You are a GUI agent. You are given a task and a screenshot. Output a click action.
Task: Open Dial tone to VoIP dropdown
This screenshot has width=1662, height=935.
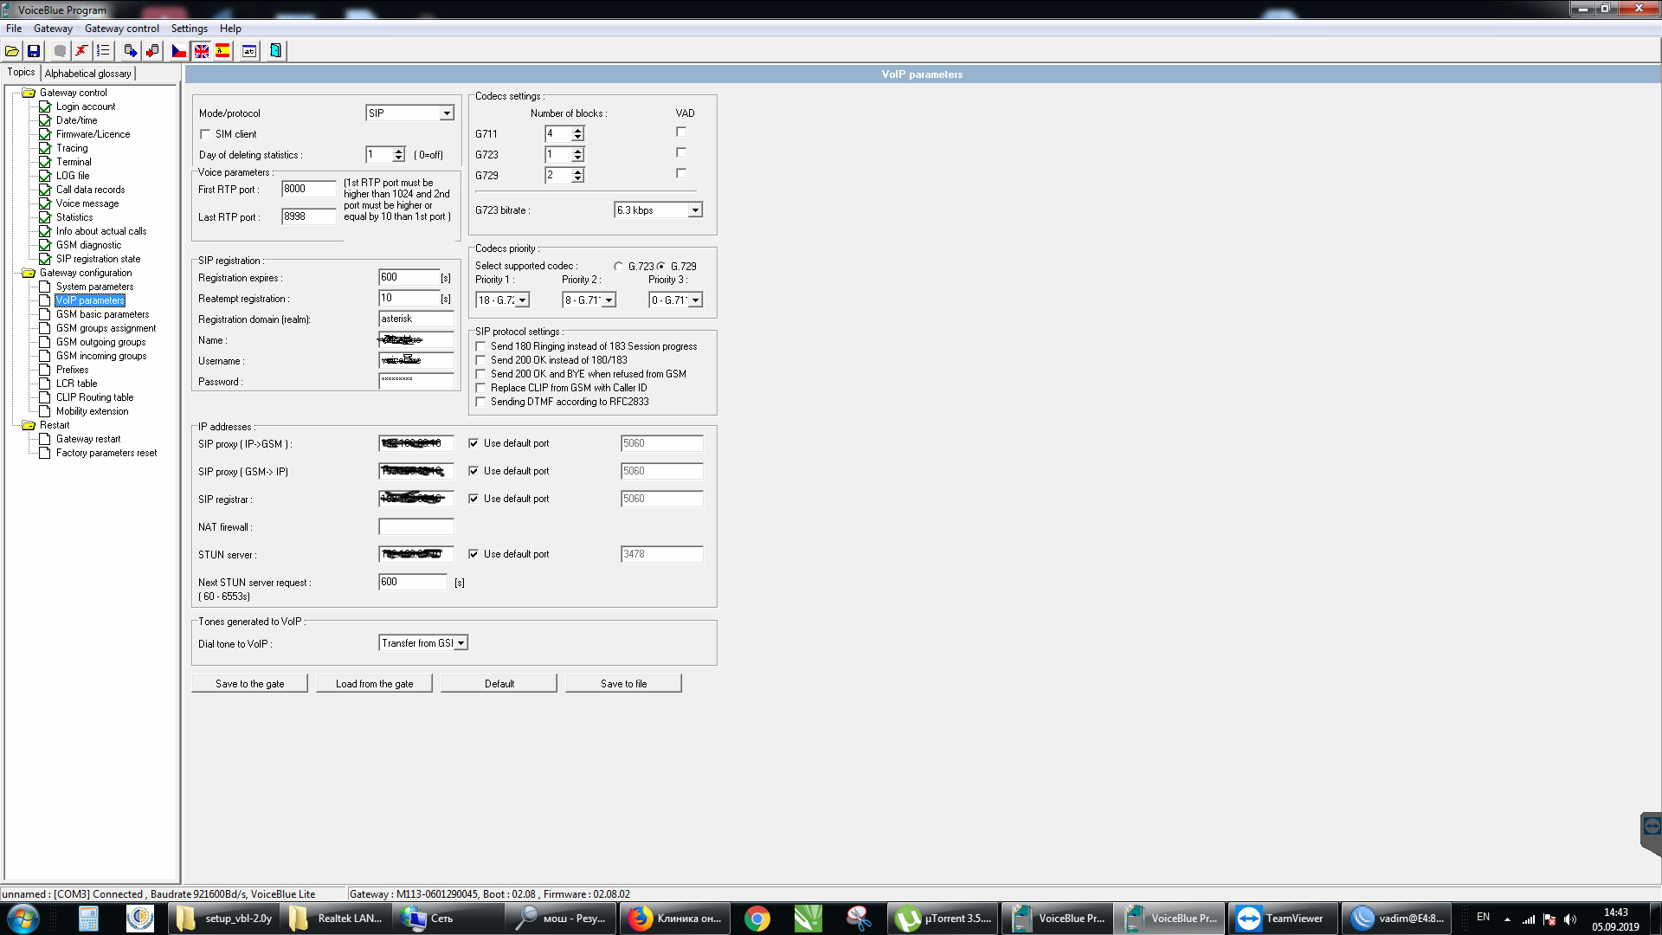[x=461, y=643]
